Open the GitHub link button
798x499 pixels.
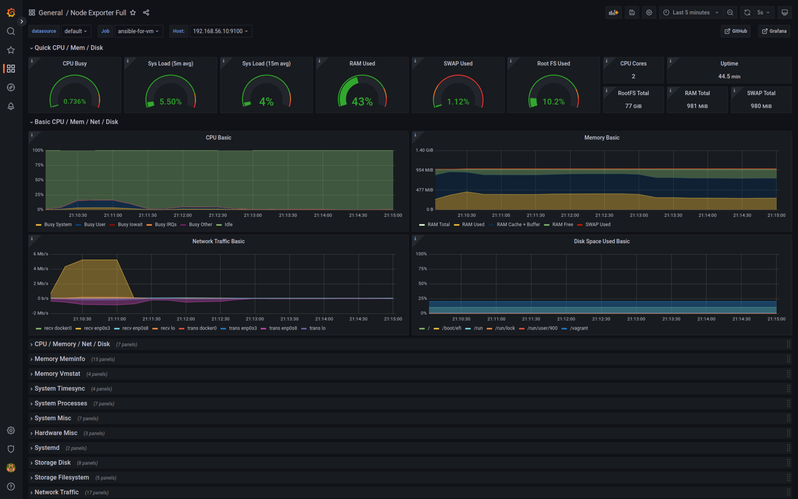(x=735, y=31)
